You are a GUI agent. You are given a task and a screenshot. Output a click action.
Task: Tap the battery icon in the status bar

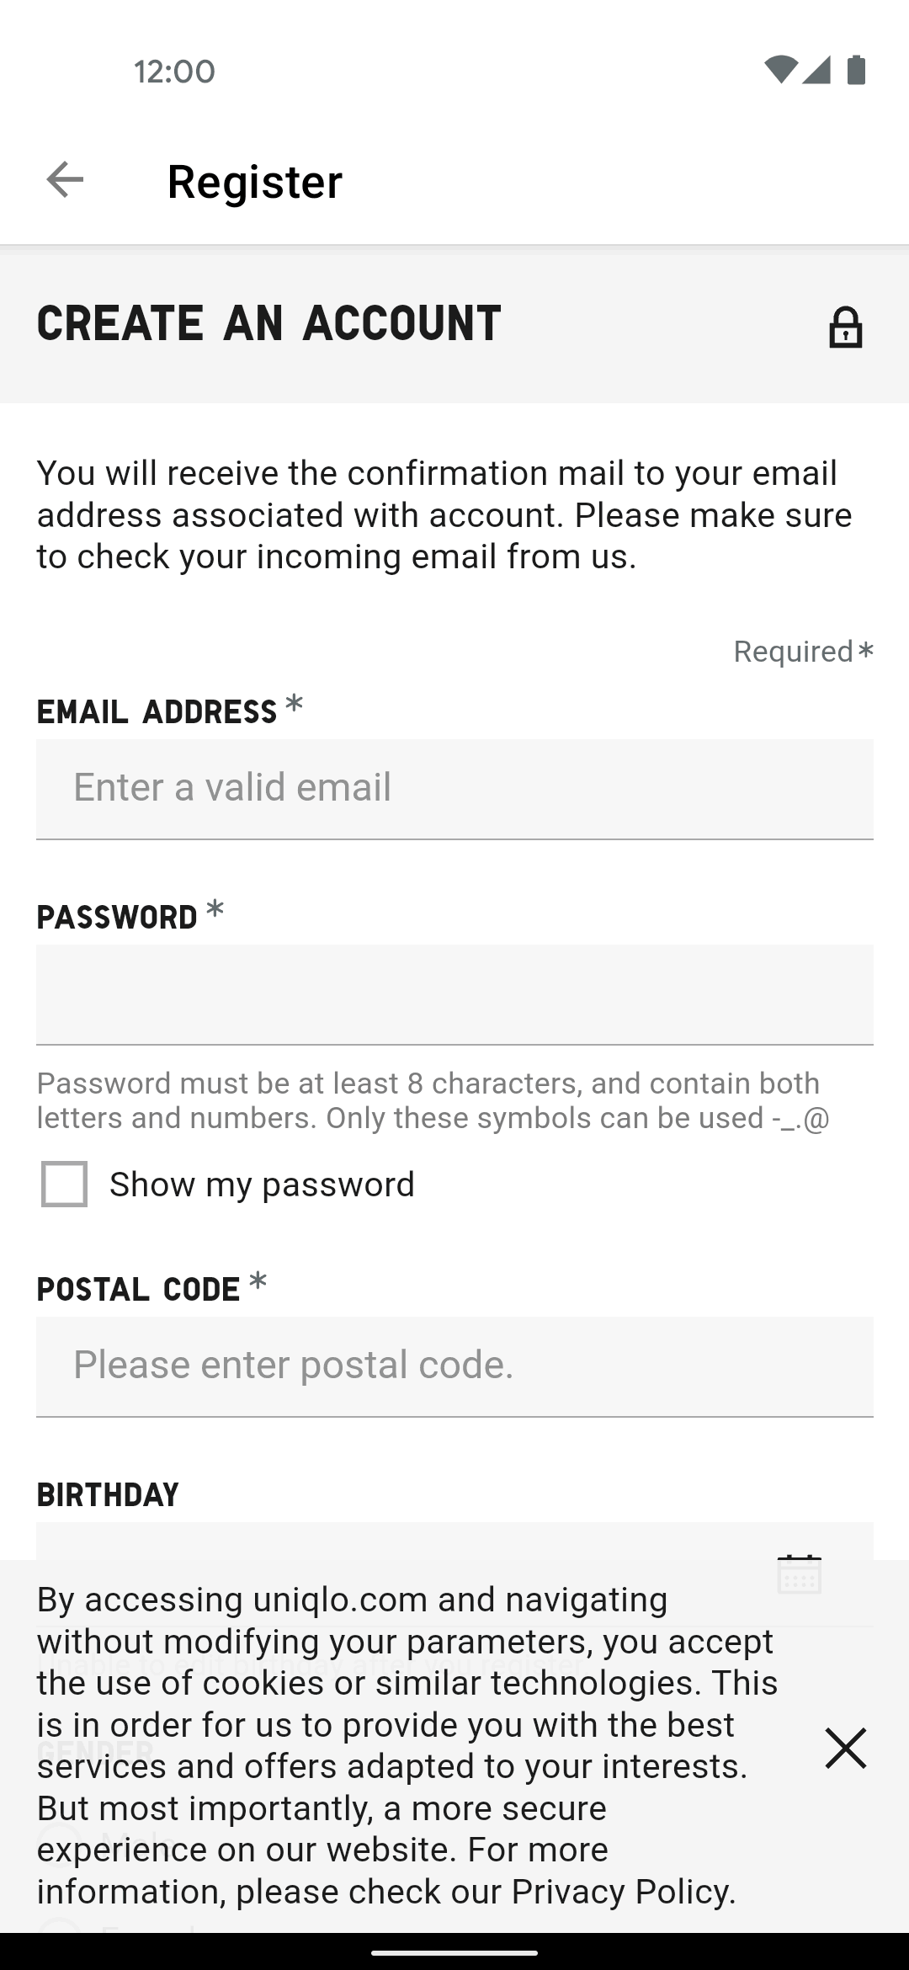[x=856, y=70]
